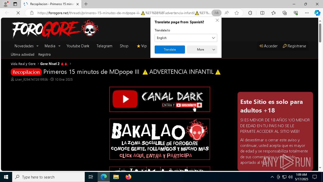The height and width of the screenshot is (182, 323).
Task: Open the Extensions icon
Action: point(250,13)
